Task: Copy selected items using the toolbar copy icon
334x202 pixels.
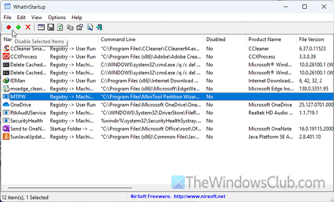Action: 70,27
